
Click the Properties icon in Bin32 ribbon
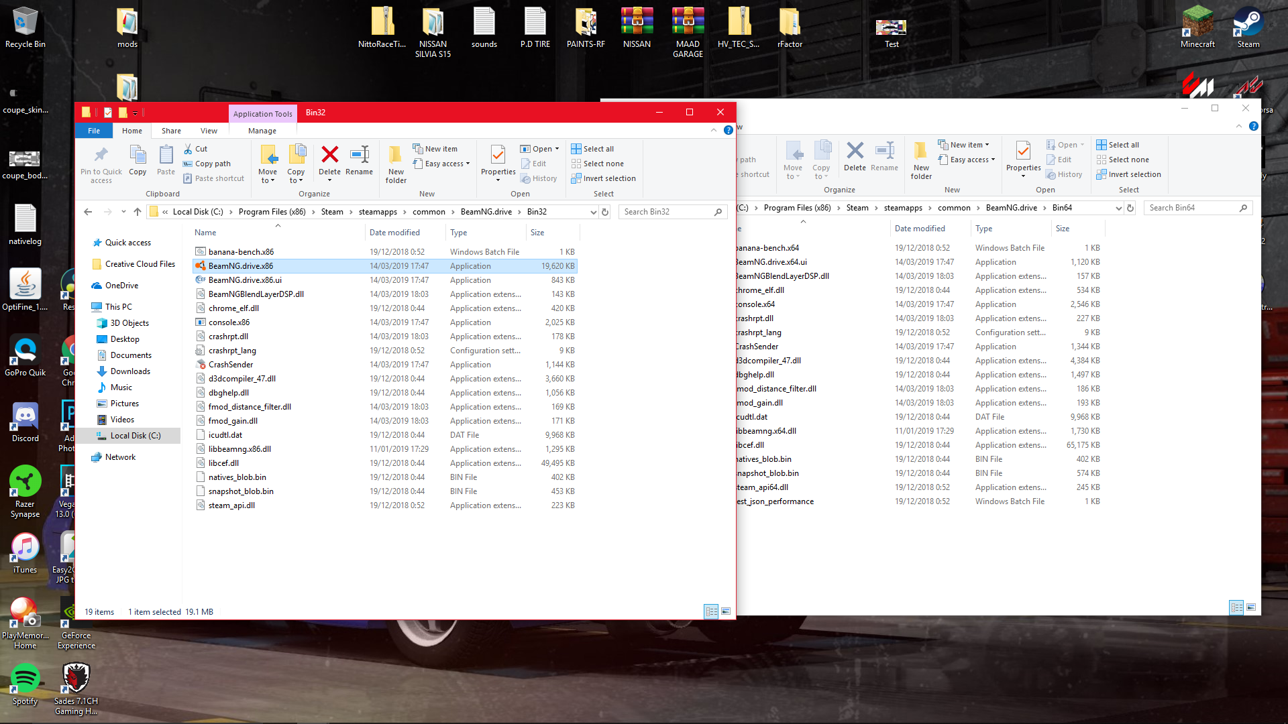coord(498,156)
